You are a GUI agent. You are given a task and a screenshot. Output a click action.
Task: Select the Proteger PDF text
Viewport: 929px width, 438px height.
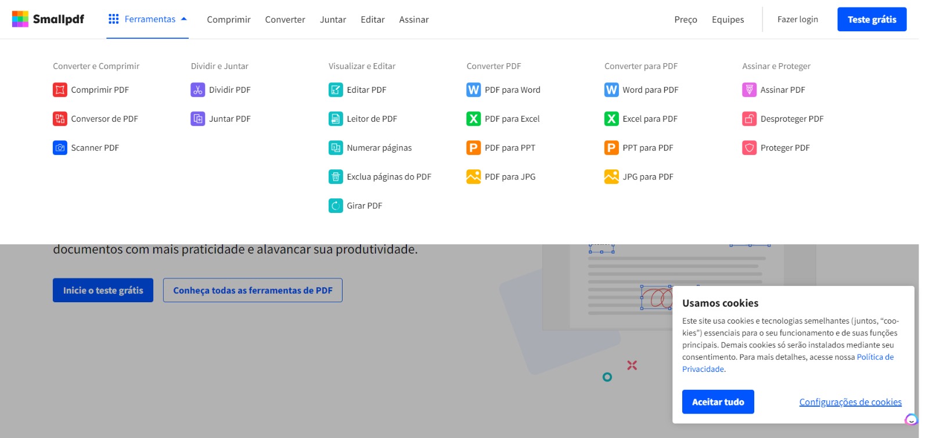click(x=785, y=148)
